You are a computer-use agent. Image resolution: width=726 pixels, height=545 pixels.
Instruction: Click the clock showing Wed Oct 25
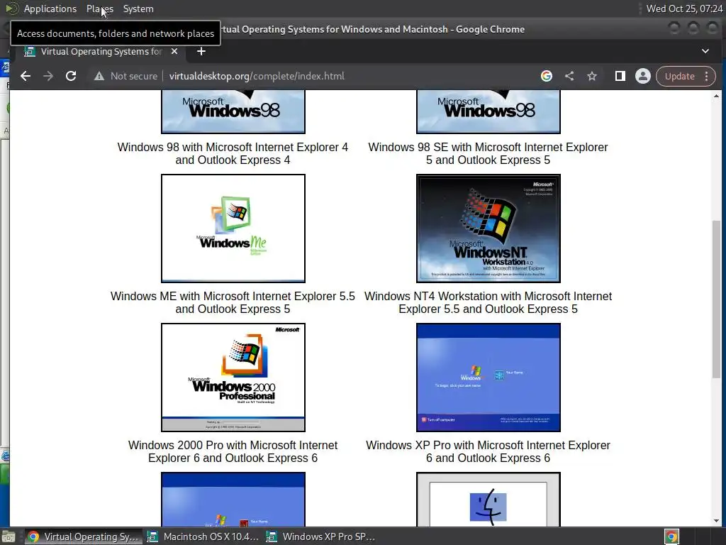click(x=684, y=9)
